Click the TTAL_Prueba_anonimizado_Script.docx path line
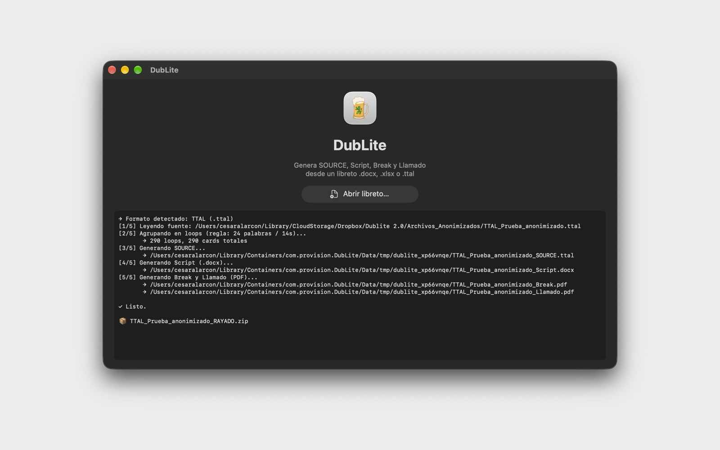Screen dimensions: 720x450 pos(358,270)
